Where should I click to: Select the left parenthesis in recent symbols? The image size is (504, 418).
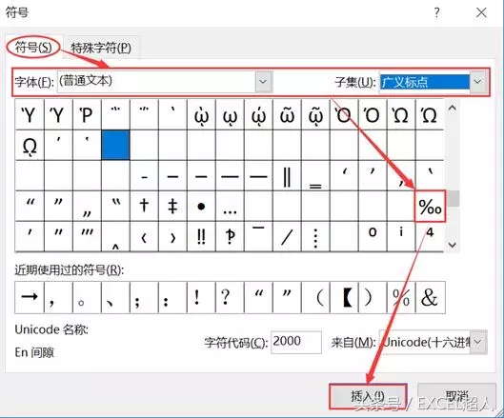coord(315,297)
